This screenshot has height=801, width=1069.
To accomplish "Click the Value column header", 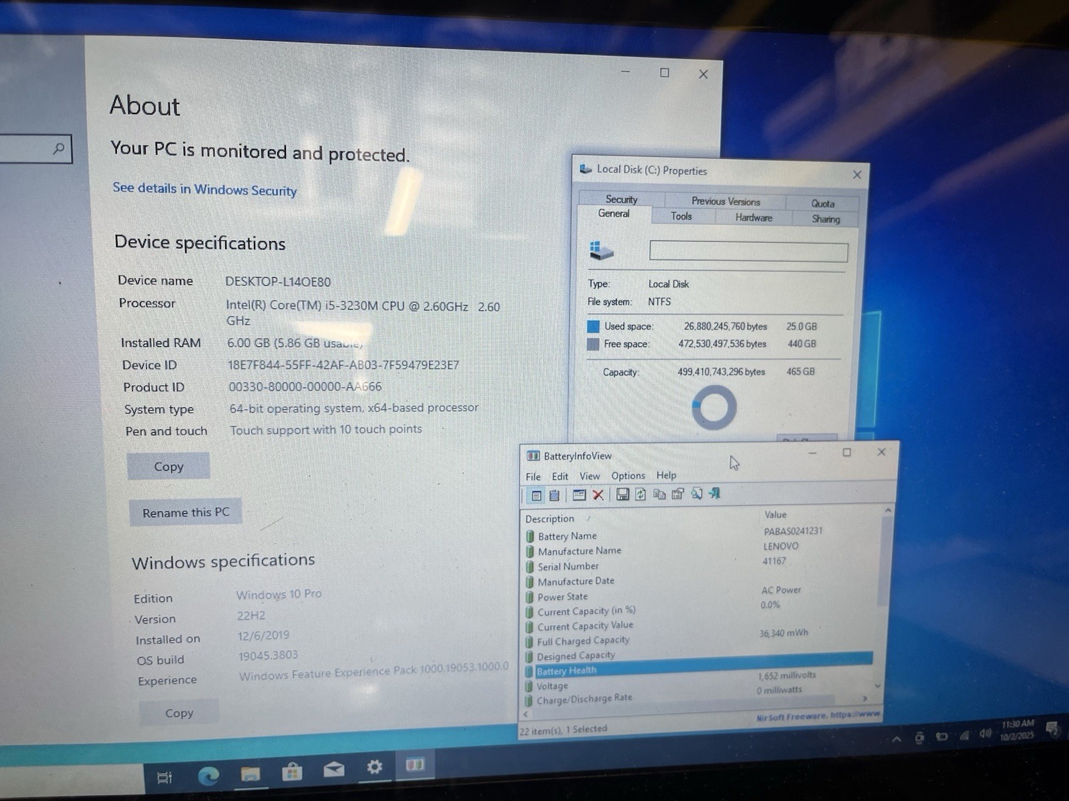I will 775,515.
